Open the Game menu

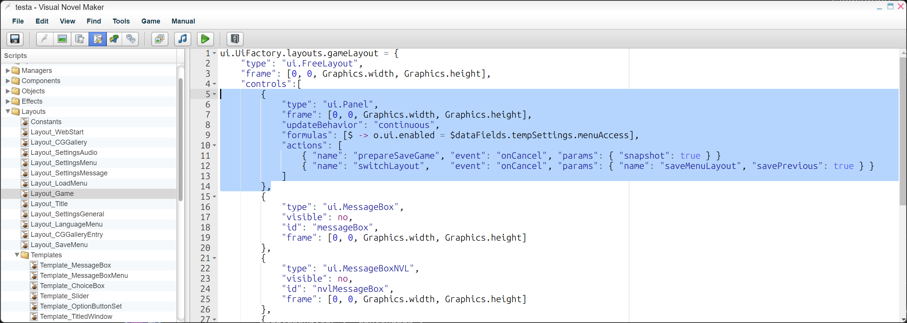[151, 21]
